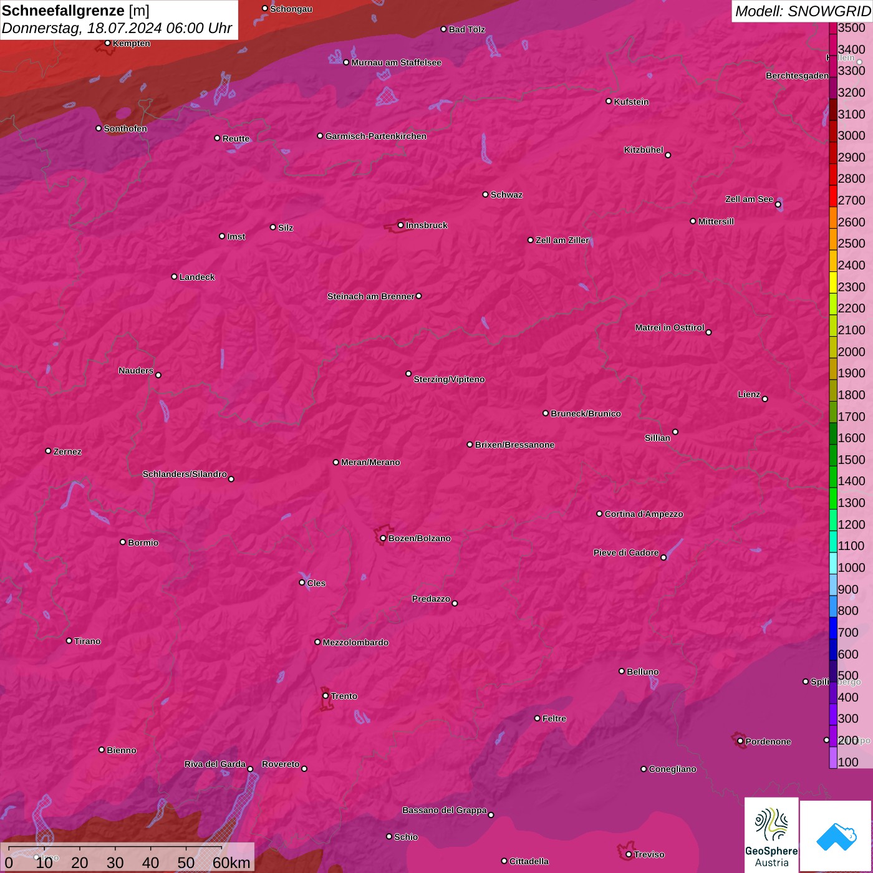Select the Bozen/Bolzano city marker

coord(383,538)
